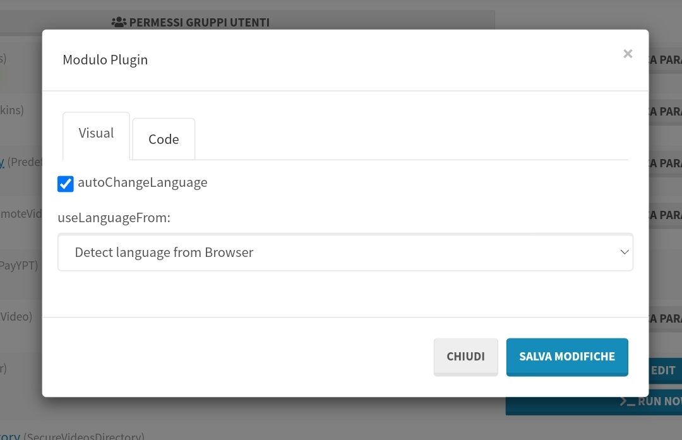Open the useLanguageFrom dropdown
Viewport: 682px width, 440px height.
[x=345, y=252]
